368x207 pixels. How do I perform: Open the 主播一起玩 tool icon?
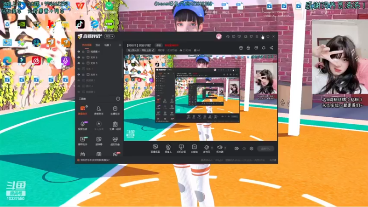pos(115,126)
